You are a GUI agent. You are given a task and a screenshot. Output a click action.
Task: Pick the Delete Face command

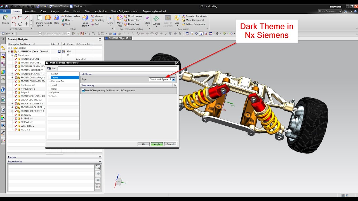(x=132, y=24)
